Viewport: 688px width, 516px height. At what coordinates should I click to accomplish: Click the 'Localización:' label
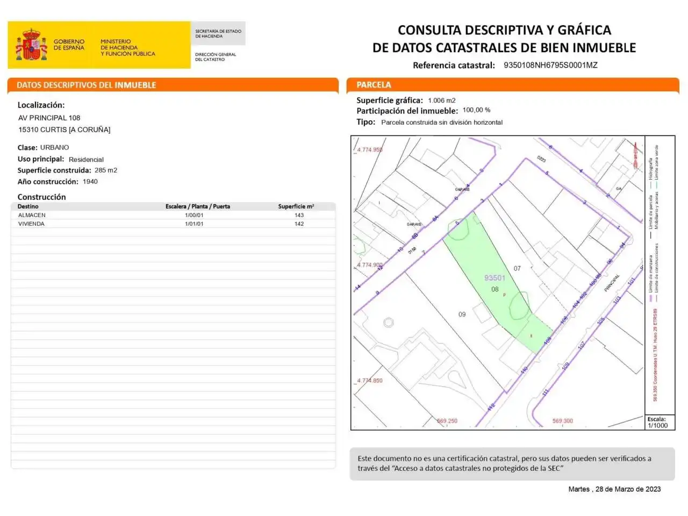pyautogui.click(x=41, y=105)
